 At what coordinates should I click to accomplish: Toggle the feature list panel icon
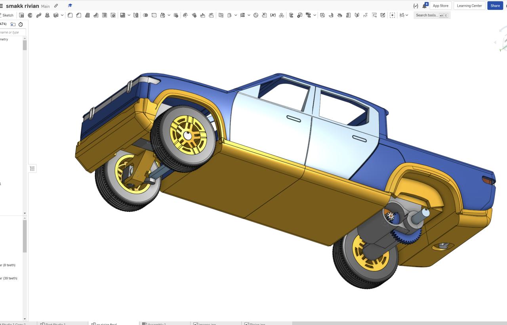coord(32,169)
